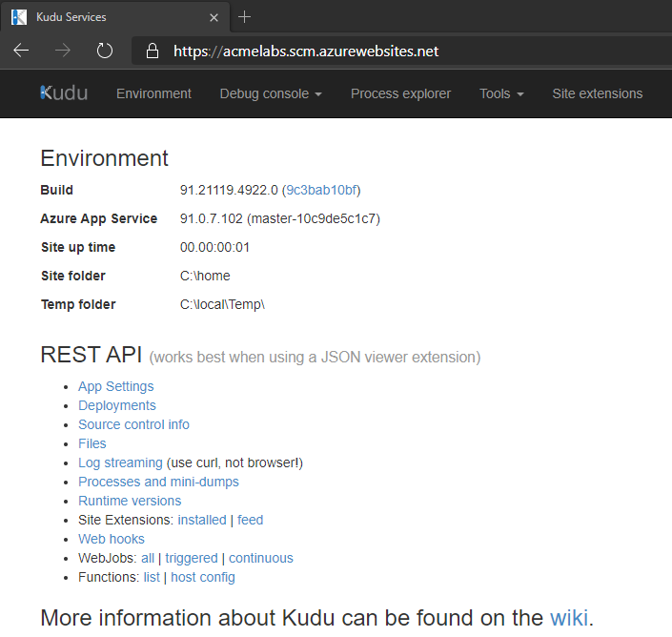
Task: Open the App Settings link
Action: click(x=115, y=386)
